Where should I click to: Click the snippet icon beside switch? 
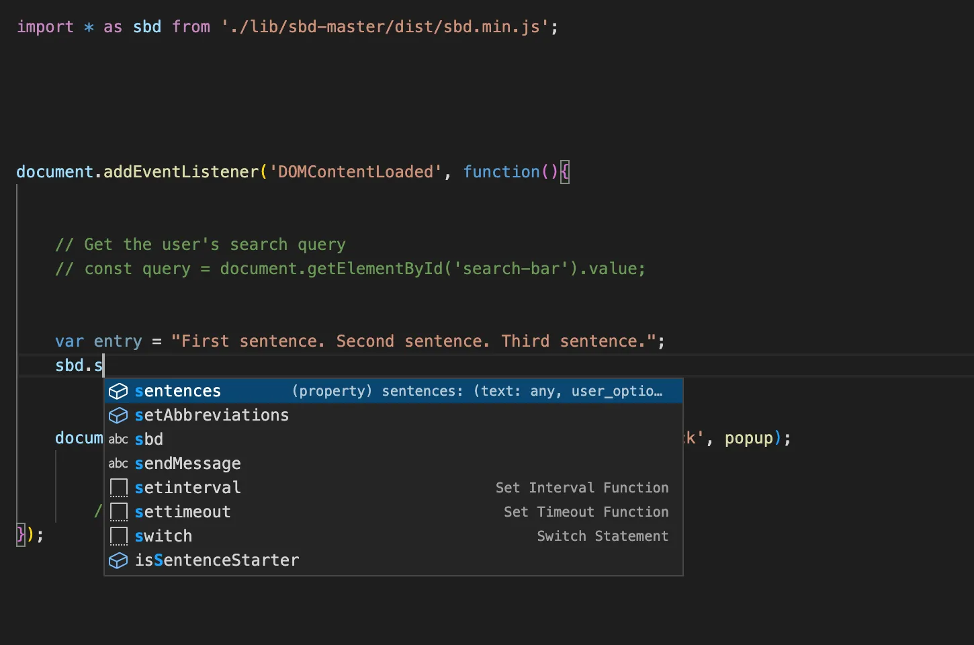click(x=119, y=536)
